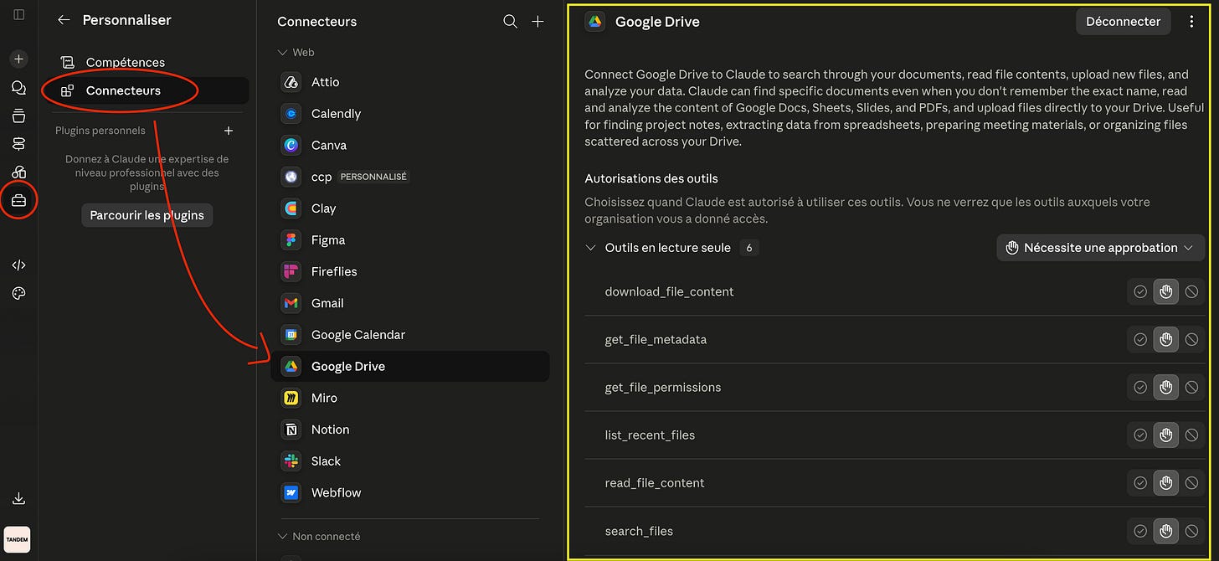1219x561 pixels.
Task: Always allow list_recent_files tool
Action: (1139, 435)
